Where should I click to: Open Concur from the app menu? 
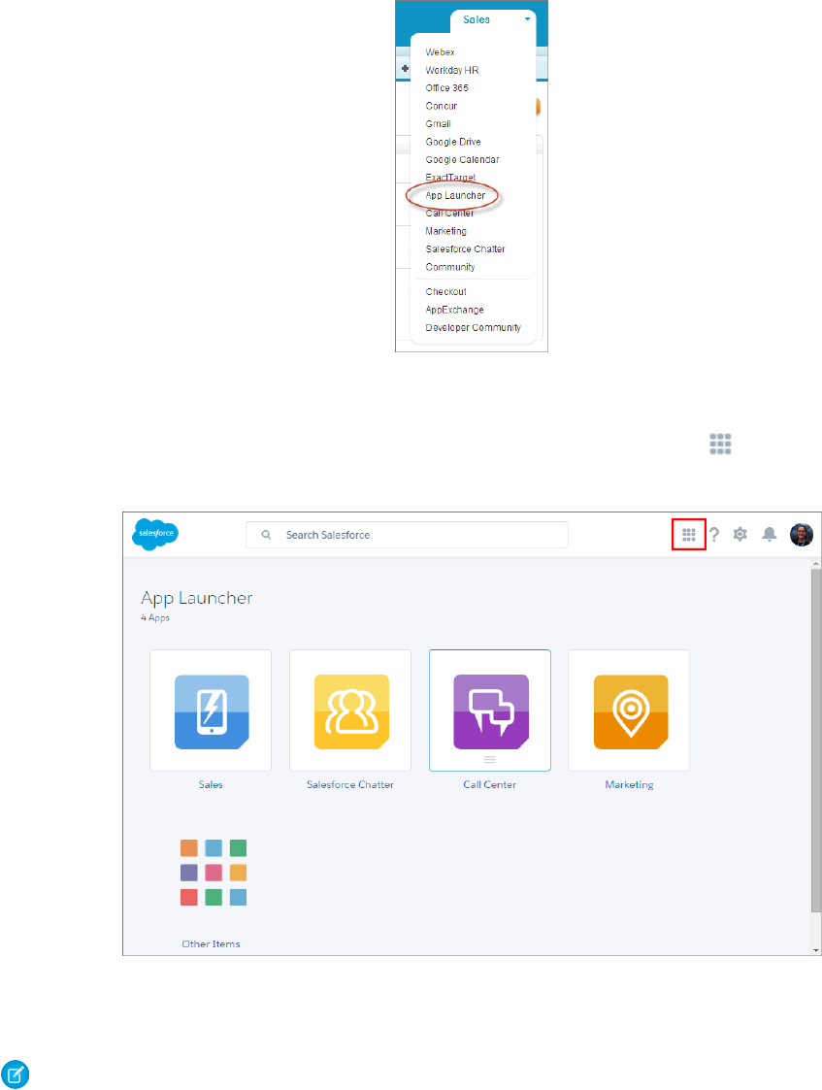click(x=442, y=106)
